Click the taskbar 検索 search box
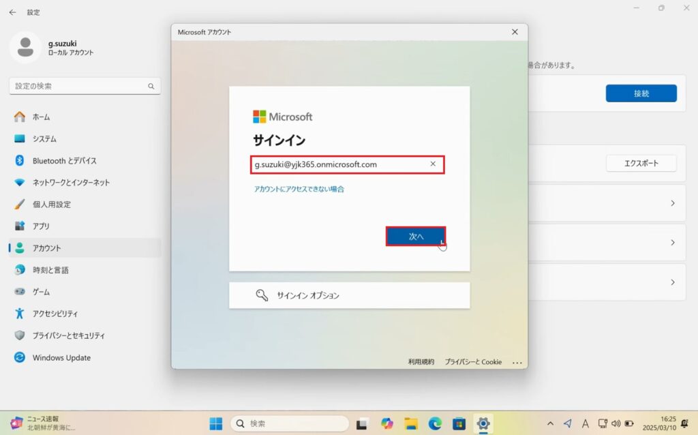 tap(290, 423)
